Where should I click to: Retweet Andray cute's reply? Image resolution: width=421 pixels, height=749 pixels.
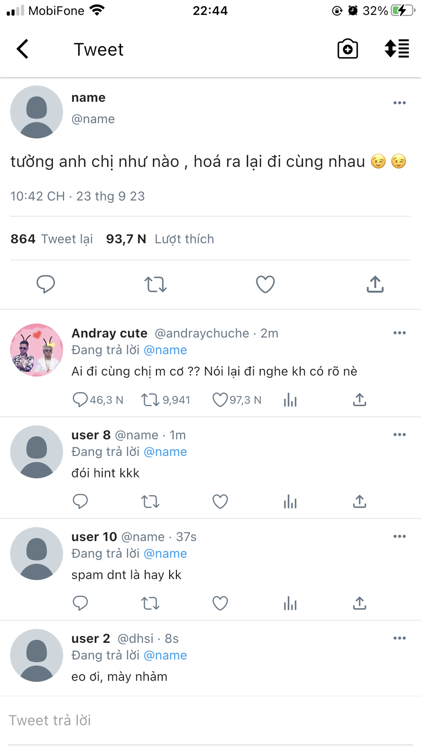pyautogui.click(x=150, y=400)
